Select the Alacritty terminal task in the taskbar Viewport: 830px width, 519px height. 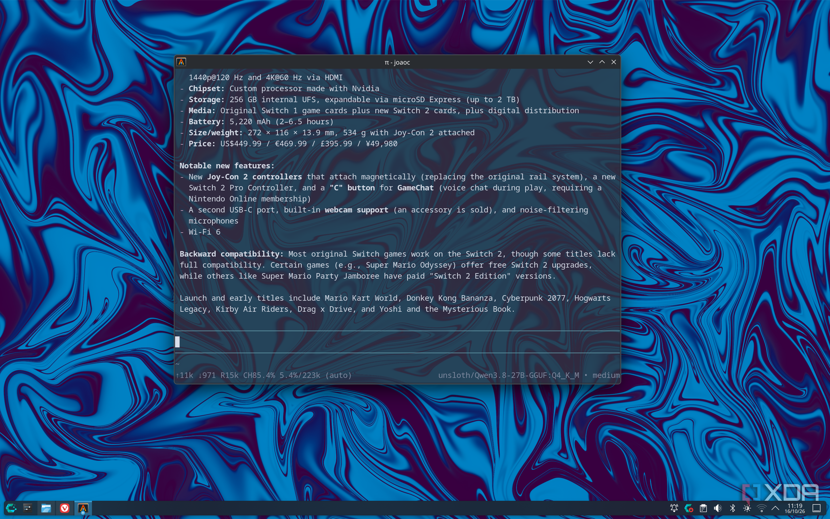click(83, 508)
